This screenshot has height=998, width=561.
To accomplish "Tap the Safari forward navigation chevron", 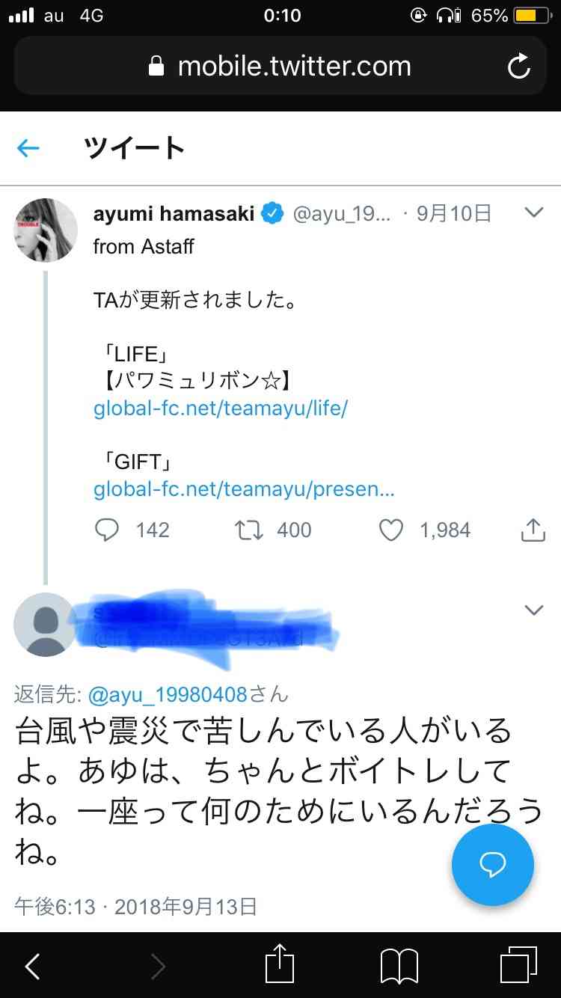I will 157,966.
